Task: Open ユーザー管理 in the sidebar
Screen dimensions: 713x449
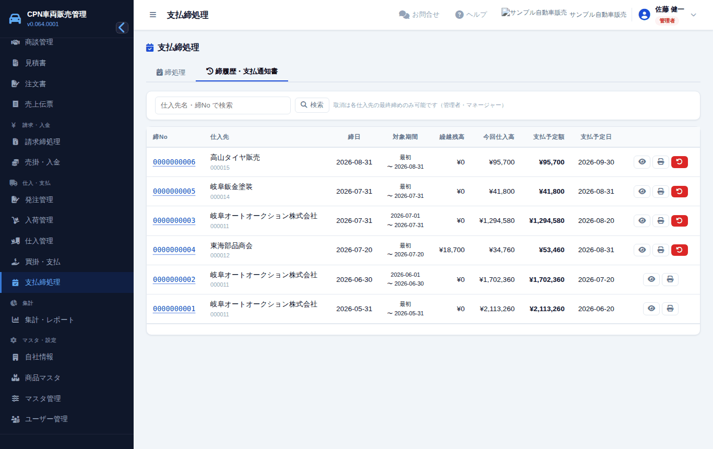Action: 67,419
